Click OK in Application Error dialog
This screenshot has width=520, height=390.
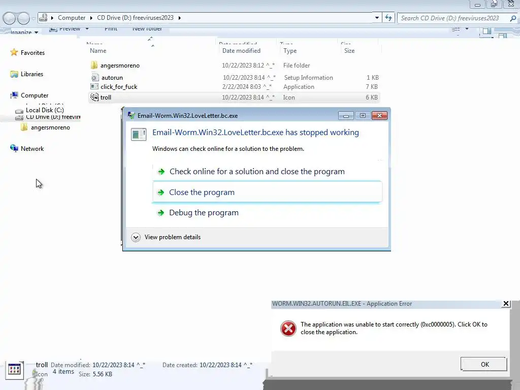point(484,364)
